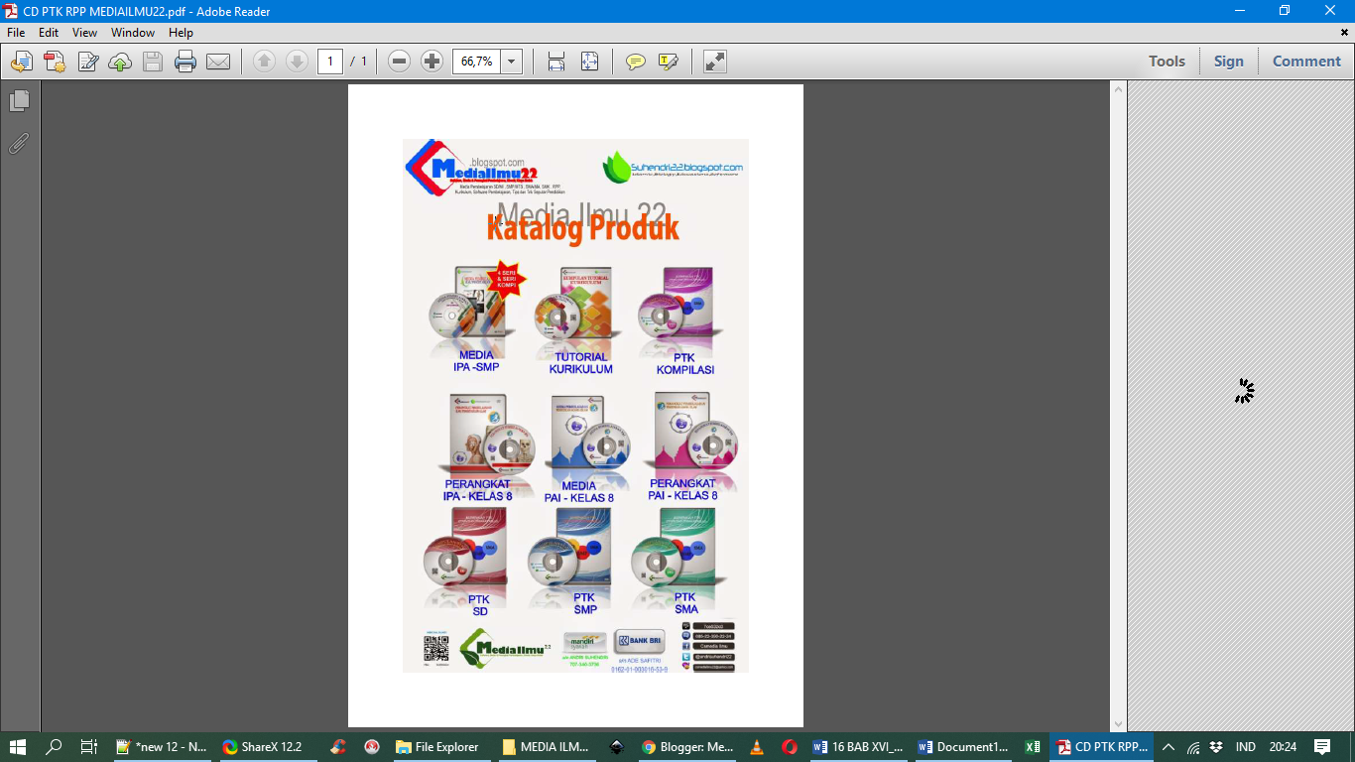Open Task View in taskbar
This screenshot has width=1355, height=762.
pyautogui.click(x=89, y=747)
